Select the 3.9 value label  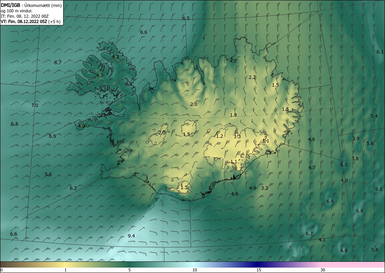pyautogui.click(x=356, y=139)
